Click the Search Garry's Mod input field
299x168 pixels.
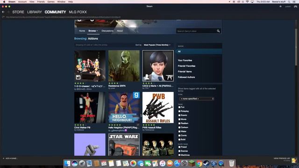pyautogui.click(x=196, y=31)
